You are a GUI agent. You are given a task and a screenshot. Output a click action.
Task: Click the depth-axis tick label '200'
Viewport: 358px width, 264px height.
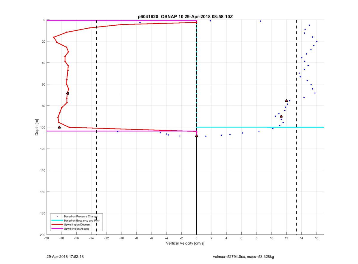(42, 235)
